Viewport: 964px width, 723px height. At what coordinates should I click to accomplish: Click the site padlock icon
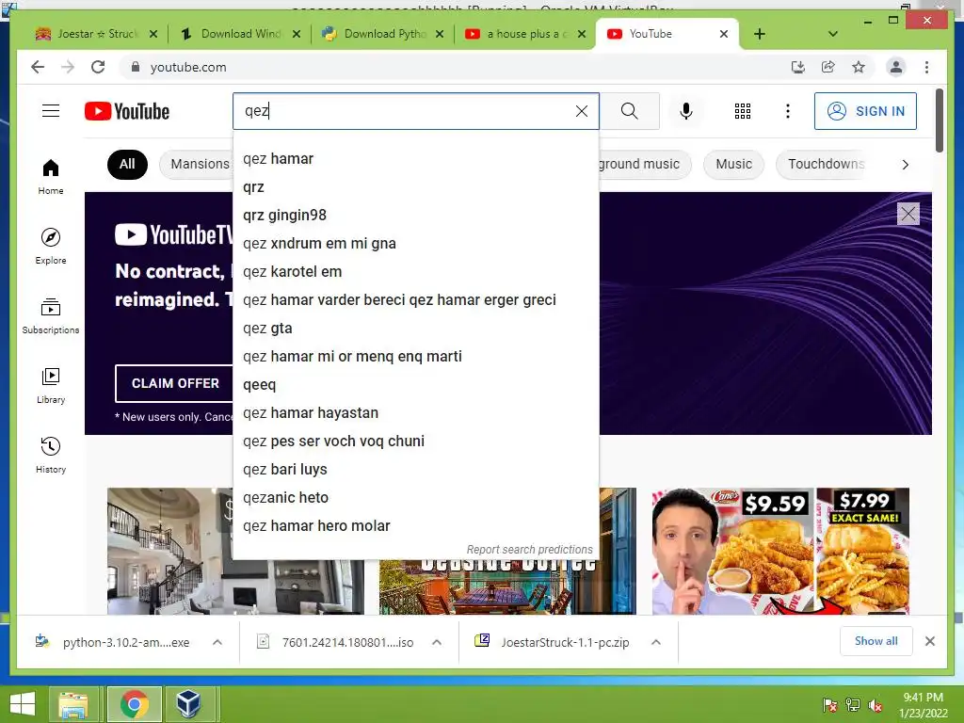(136, 67)
